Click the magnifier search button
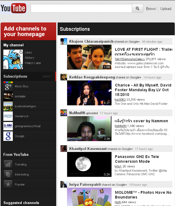 138,8
